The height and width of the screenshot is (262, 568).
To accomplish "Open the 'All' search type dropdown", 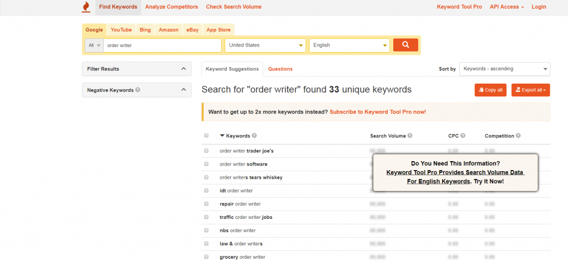I will pyautogui.click(x=94, y=45).
